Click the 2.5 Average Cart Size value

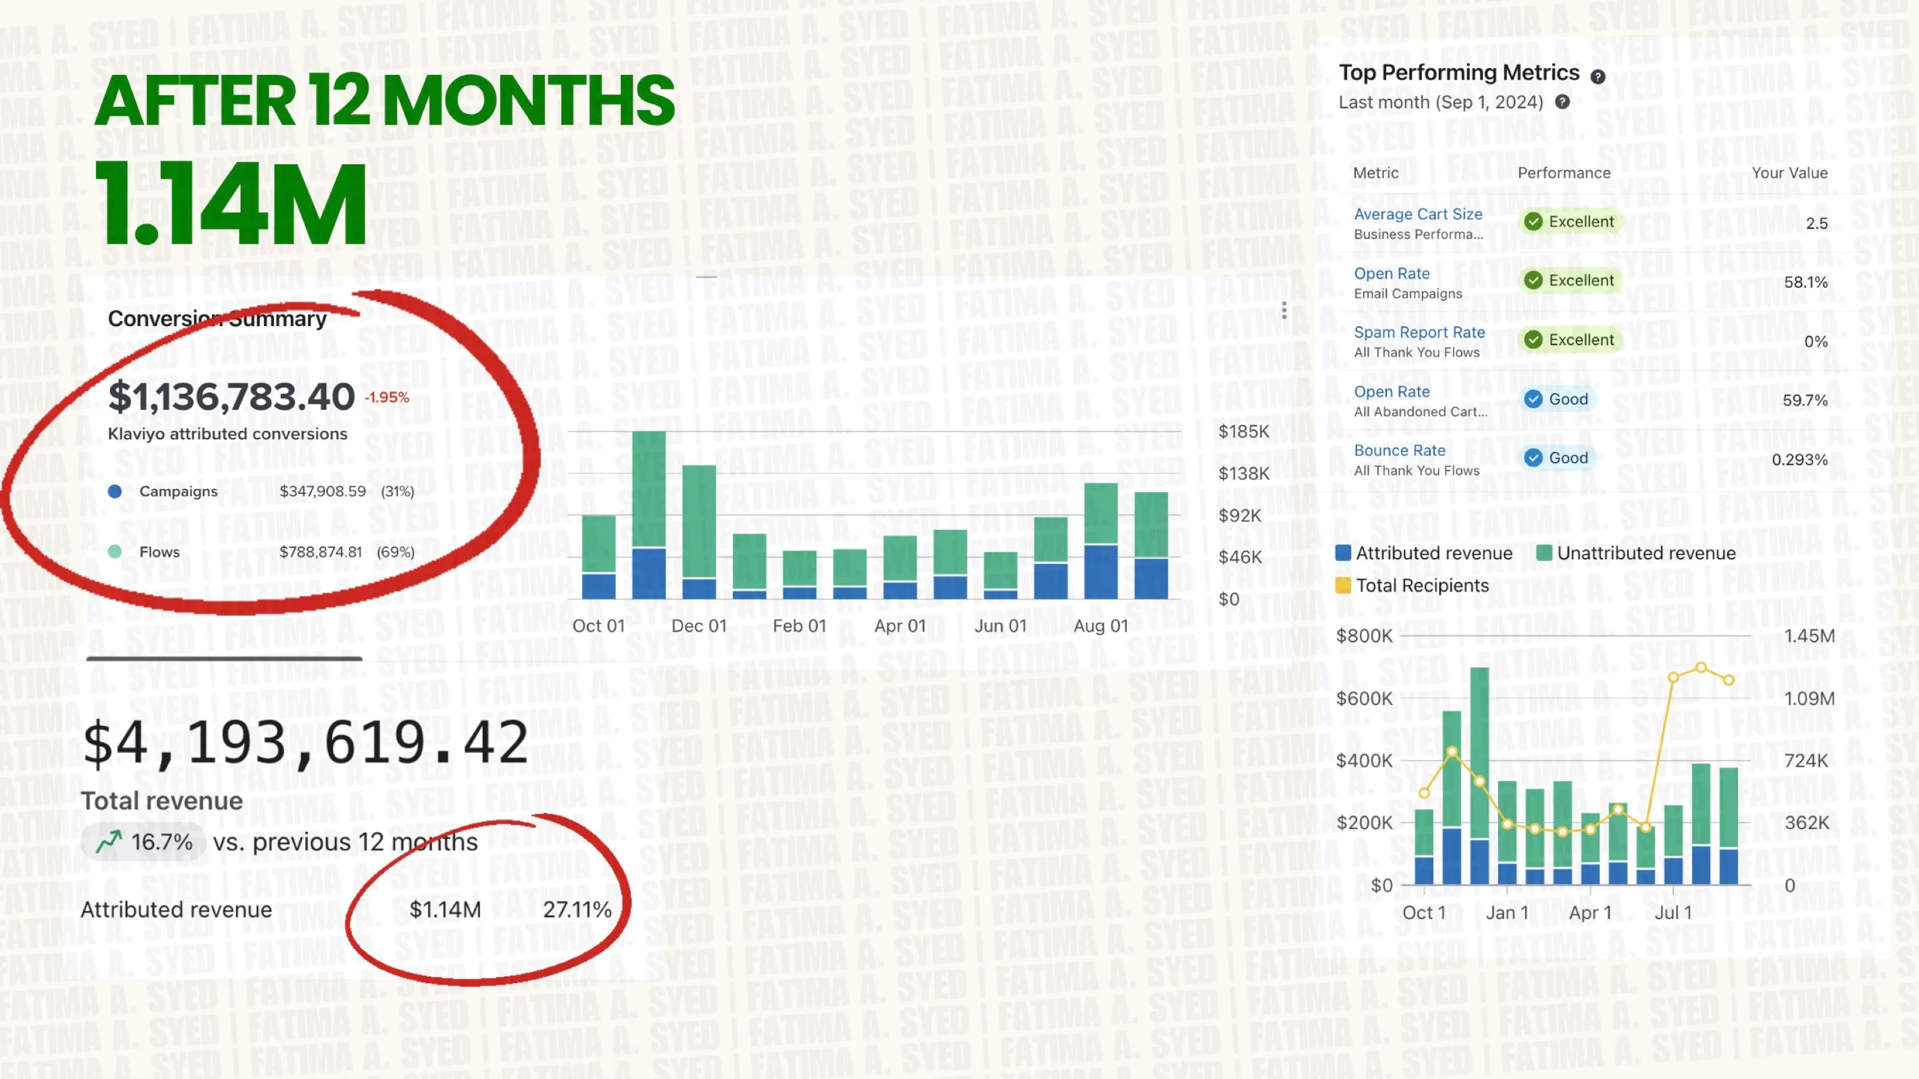1816,224
